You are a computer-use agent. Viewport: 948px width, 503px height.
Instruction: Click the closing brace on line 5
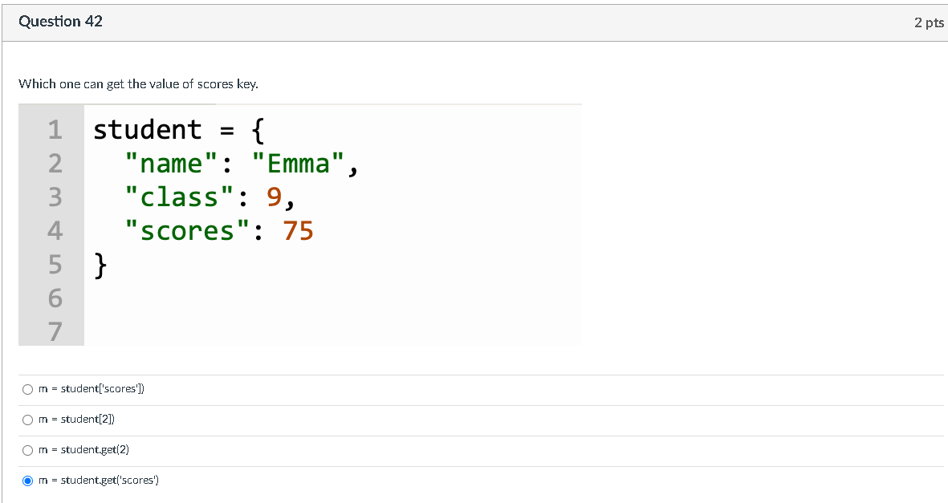[100, 265]
